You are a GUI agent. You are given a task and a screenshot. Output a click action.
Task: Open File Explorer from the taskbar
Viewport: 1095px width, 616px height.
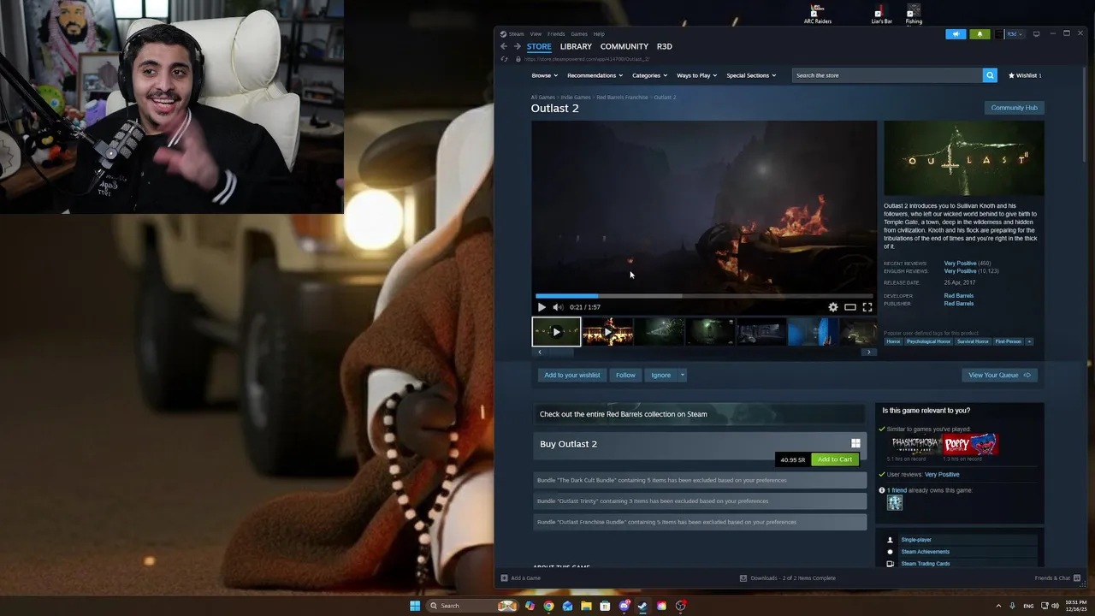586,606
